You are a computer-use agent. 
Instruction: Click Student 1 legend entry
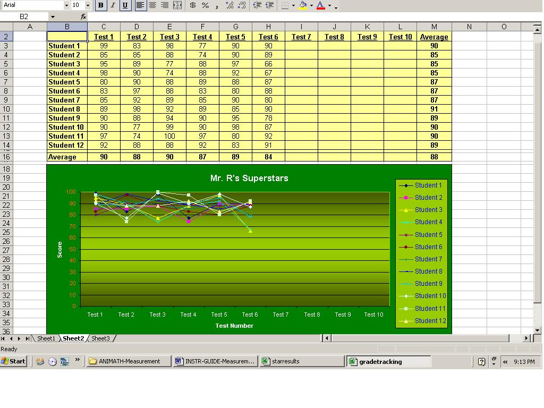pyautogui.click(x=421, y=185)
